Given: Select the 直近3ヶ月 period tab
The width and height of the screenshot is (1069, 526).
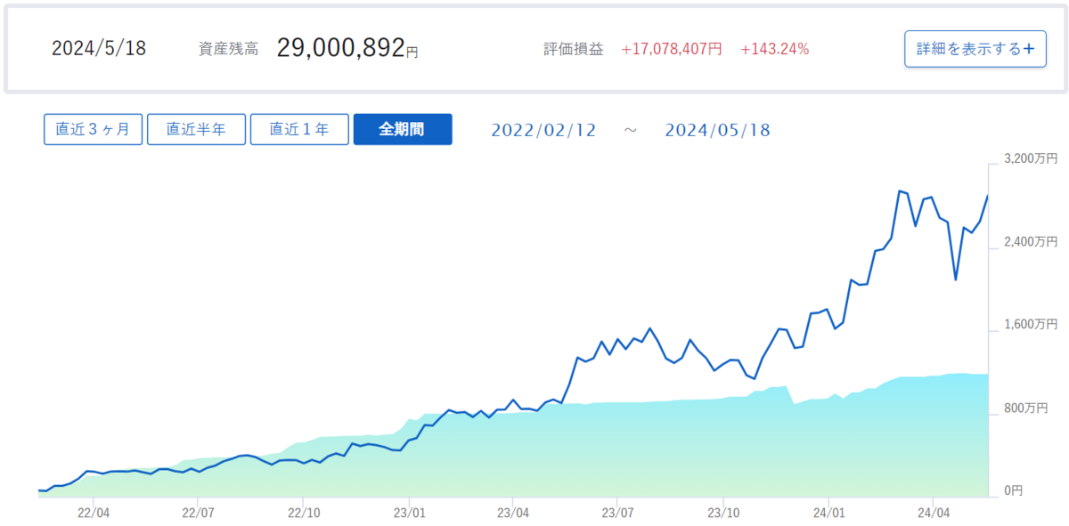Looking at the screenshot, I should [x=93, y=129].
